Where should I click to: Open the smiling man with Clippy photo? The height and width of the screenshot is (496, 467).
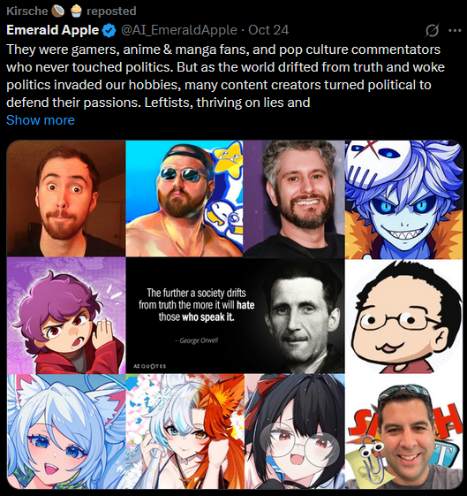tap(403, 431)
